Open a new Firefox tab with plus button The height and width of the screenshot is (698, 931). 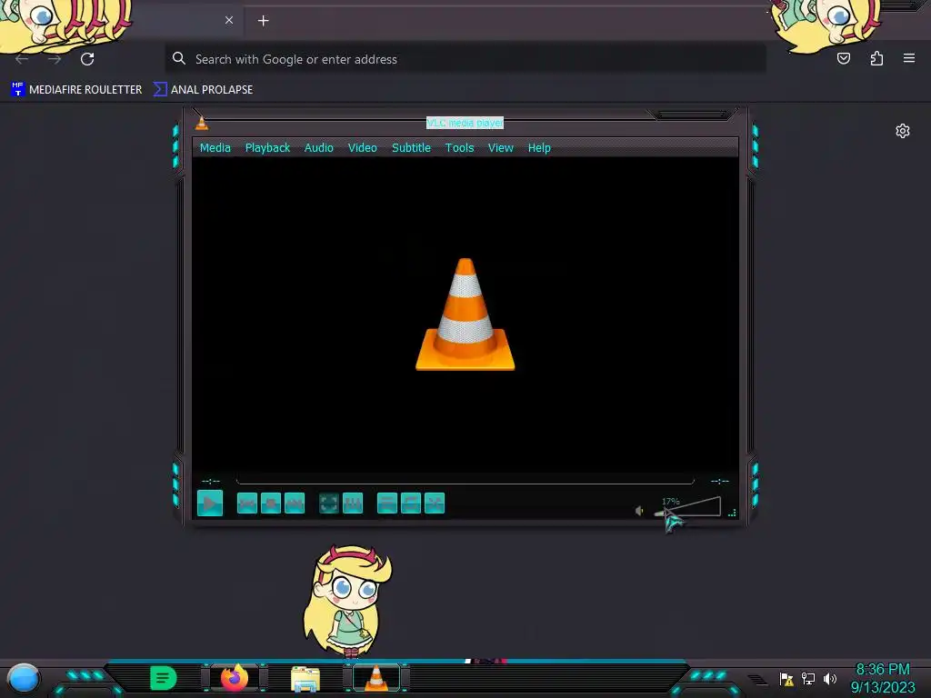[x=263, y=21]
